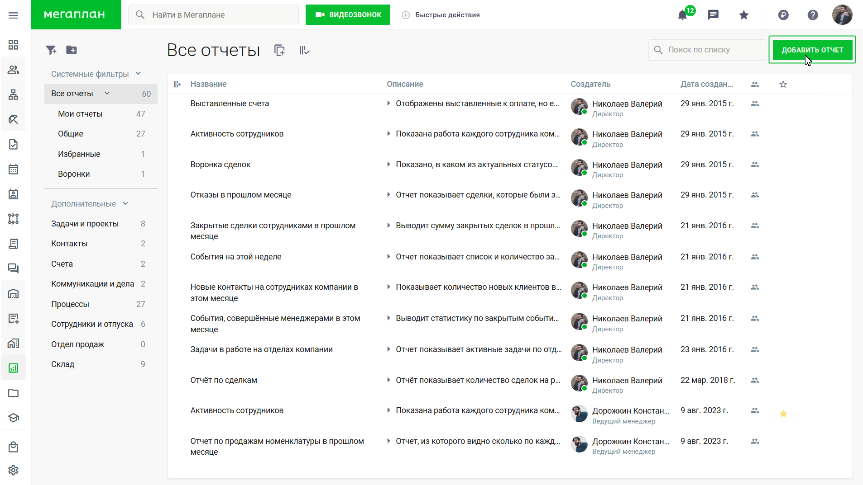The height and width of the screenshot is (485, 863).
Task: Toggle favorites star in table header
Action: (783, 84)
